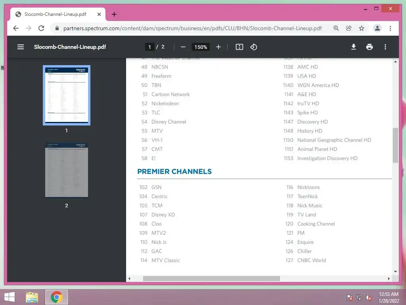Click the muted volume tray icon

coord(369,297)
